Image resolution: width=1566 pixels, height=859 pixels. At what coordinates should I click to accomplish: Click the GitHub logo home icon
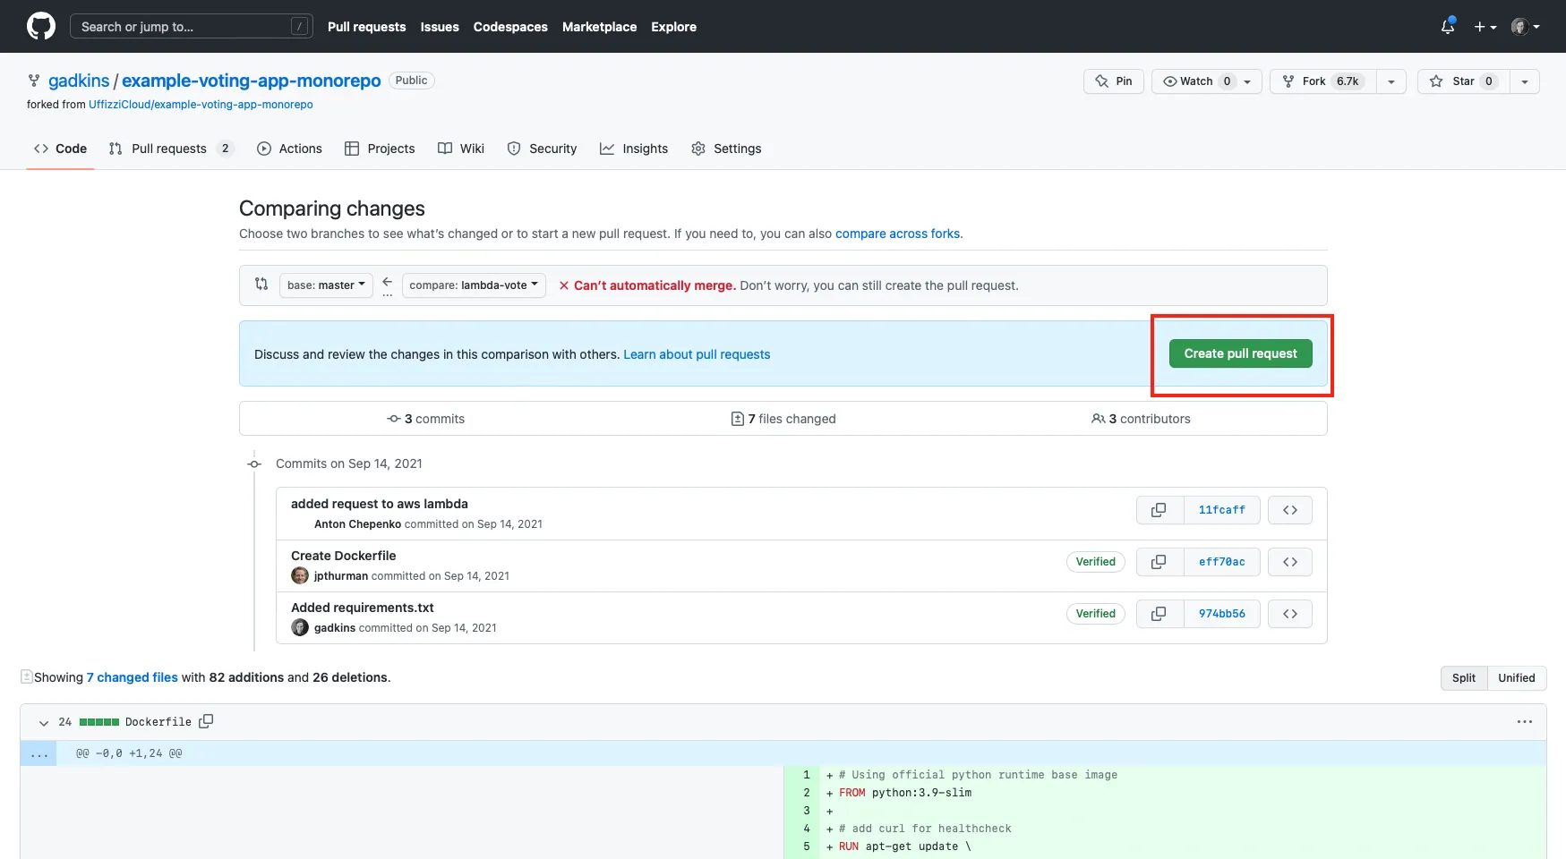tap(41, 27)
